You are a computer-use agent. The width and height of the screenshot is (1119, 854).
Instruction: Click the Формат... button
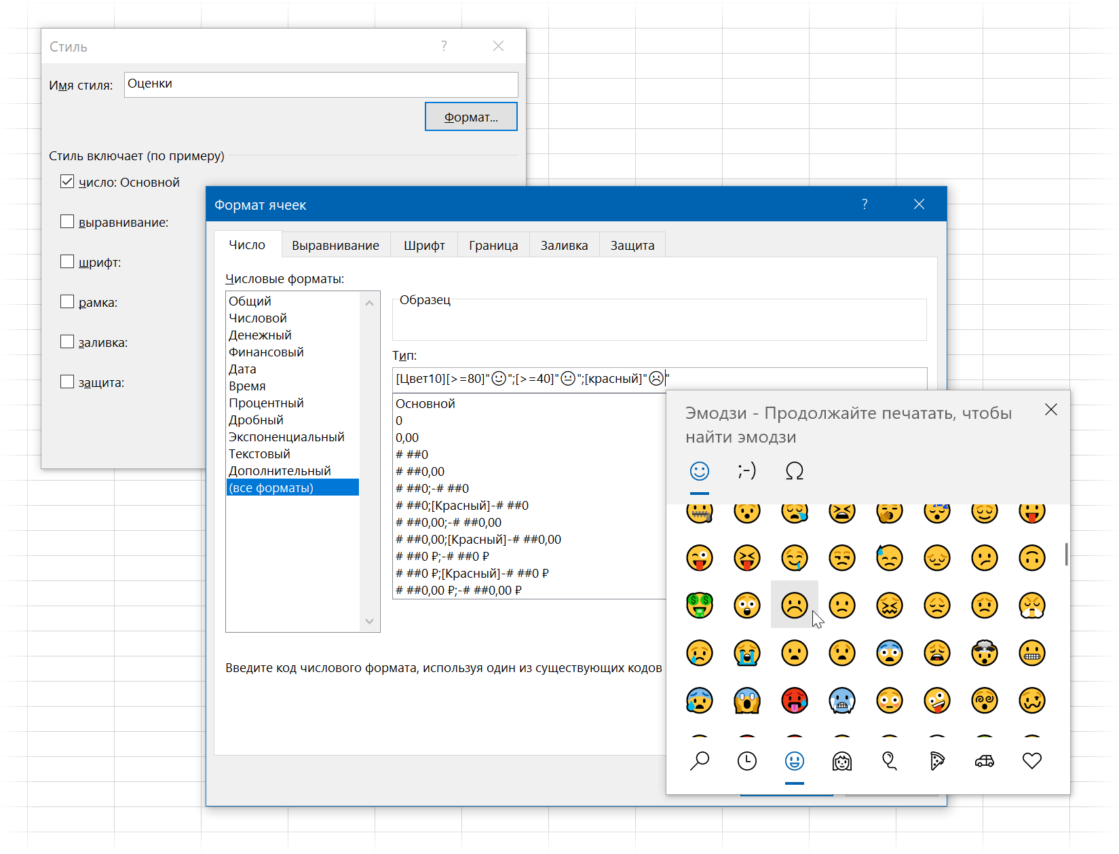[471, 117]
